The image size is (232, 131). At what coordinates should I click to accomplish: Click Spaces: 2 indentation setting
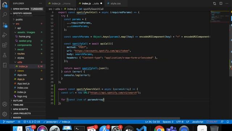point(168,122)
